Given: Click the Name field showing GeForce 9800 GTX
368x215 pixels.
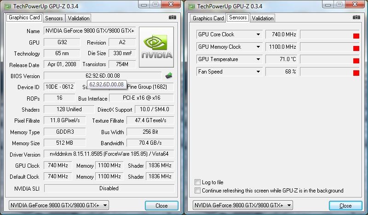Looking at the screenshot, I should click(90, 31).
